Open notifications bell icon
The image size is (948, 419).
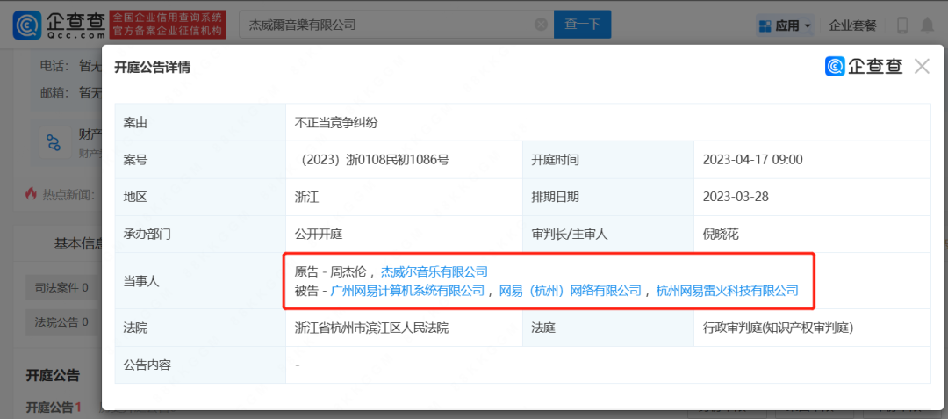(927, 25)
